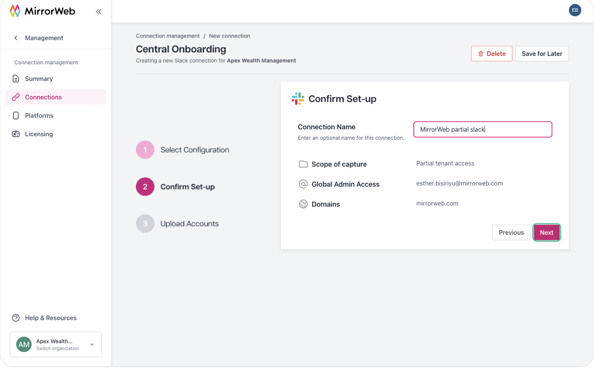Click the Previous button
The width and height of the screenshot is (594, 368).
pos(511,233)
